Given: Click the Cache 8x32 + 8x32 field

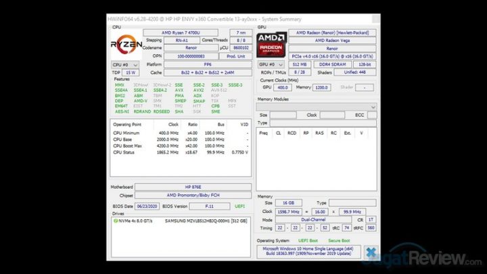Looking at the screenshot, I should click(208, 72).
